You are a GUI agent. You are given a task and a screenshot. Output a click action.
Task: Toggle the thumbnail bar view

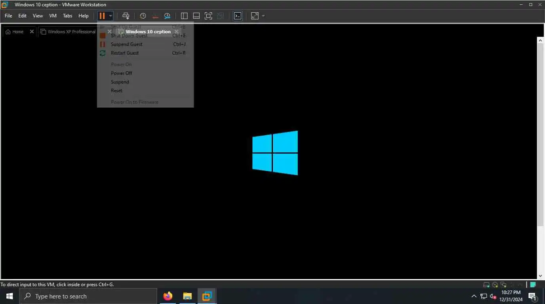click(196, 16)
